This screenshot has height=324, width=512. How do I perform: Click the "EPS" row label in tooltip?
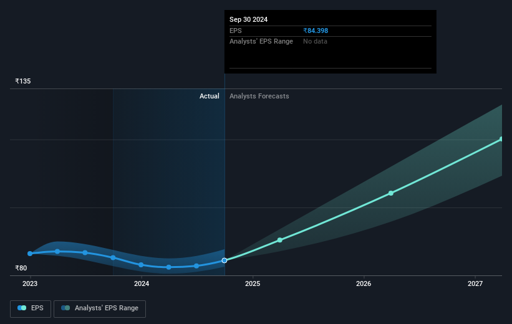[x=236, y=31]
